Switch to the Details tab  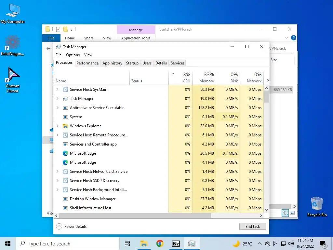[x=161, y=63]
